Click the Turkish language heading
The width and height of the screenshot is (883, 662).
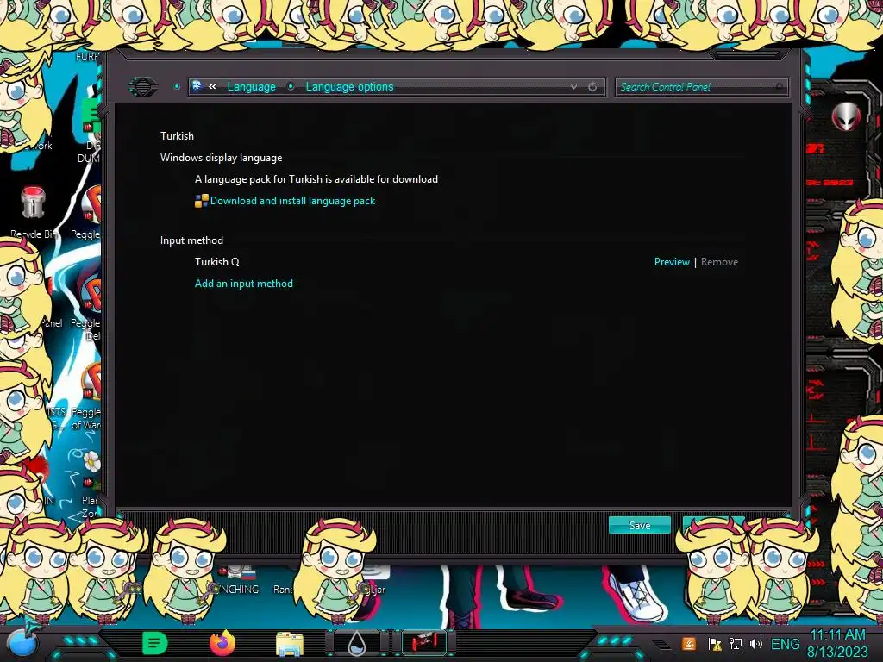pyautogui.click(x=177, y=135)
